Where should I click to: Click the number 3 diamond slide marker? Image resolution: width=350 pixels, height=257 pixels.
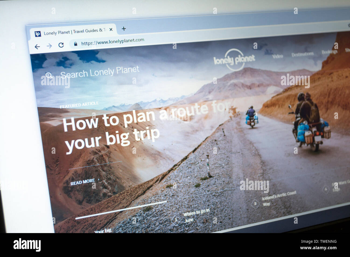[x=255, y=204]
